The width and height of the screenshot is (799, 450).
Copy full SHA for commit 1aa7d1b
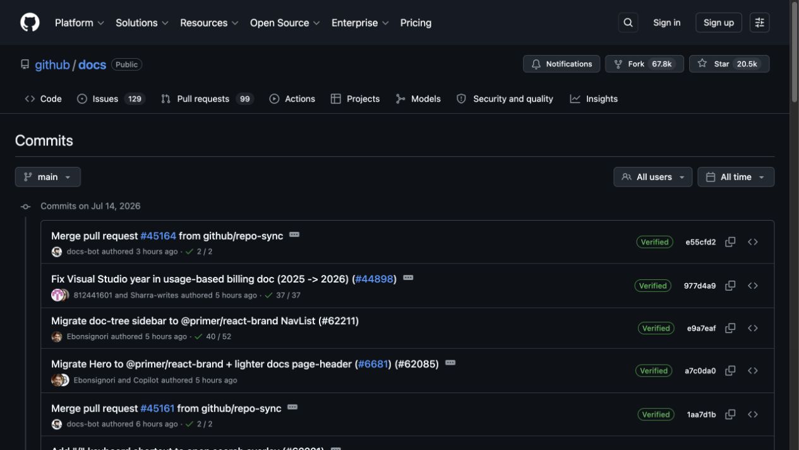pos(730,415)
